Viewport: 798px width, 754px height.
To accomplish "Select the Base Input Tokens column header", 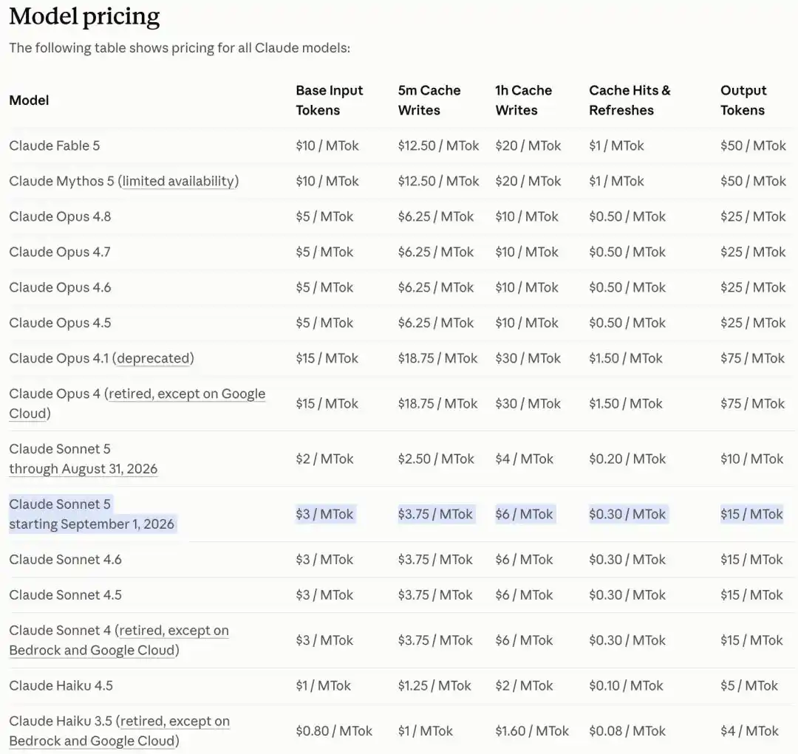I will pos(330,100).
